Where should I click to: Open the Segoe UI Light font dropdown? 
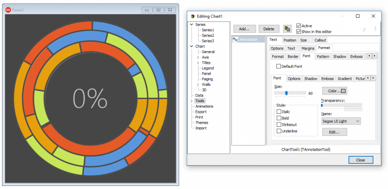[x=341, y=121]
